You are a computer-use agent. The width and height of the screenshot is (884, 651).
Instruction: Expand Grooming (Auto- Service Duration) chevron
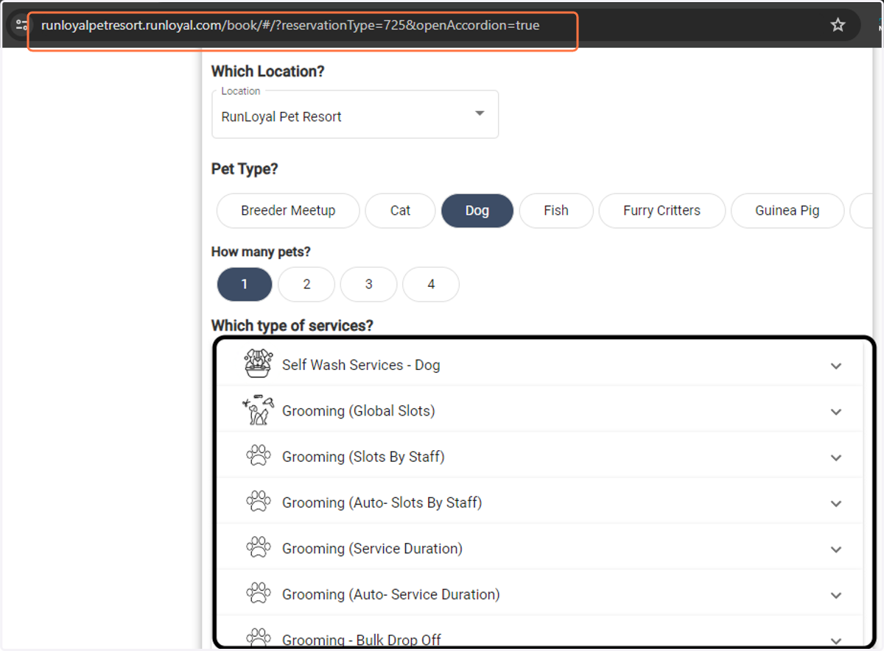point(836,595)
